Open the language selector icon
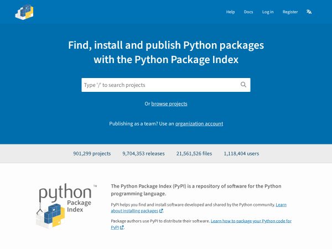Screen dimensions: 332x249 point(309,12)
